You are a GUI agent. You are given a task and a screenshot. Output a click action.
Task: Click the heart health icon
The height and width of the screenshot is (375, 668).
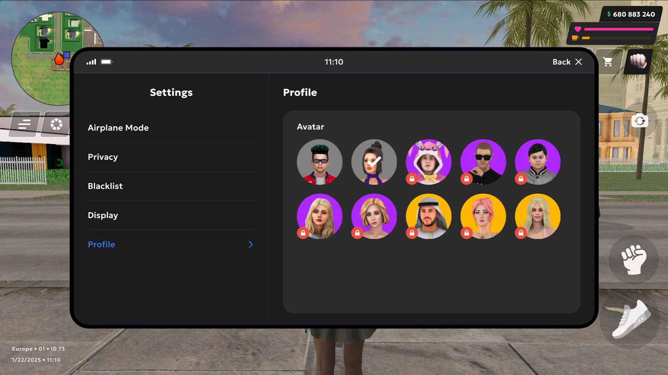pos(578,29)
